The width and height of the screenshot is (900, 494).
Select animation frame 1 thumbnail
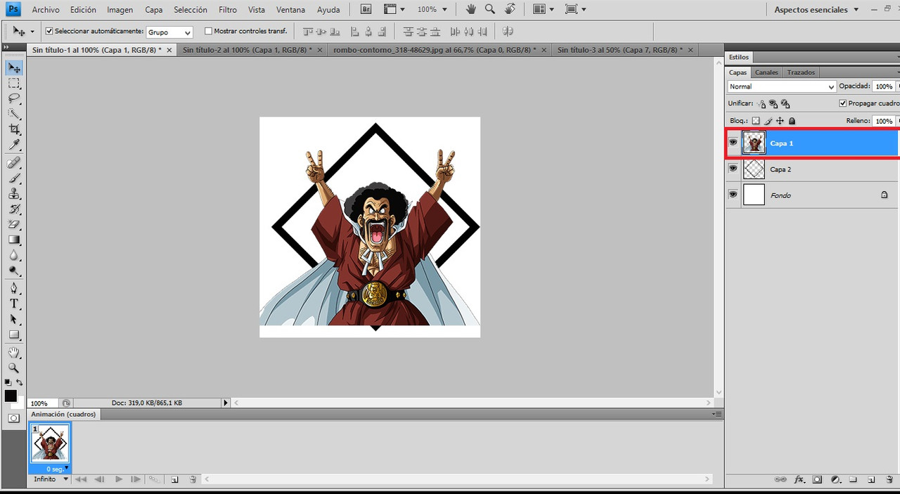[x=50, y=444]
